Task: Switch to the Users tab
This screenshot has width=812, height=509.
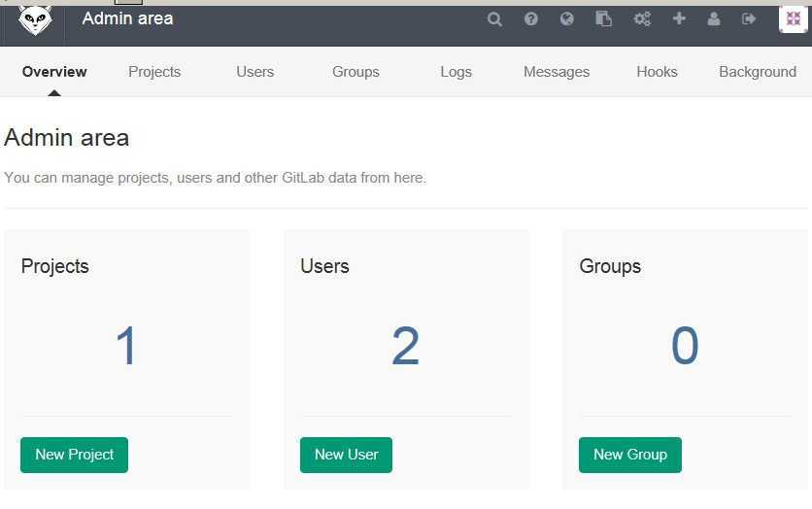Action: [x=254, y=72]
